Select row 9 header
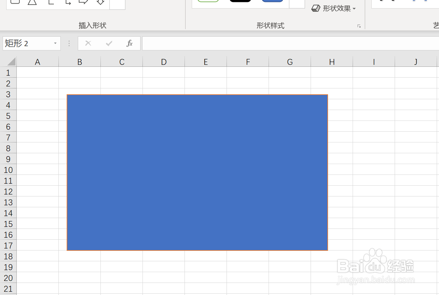 [x=8, y=159]
